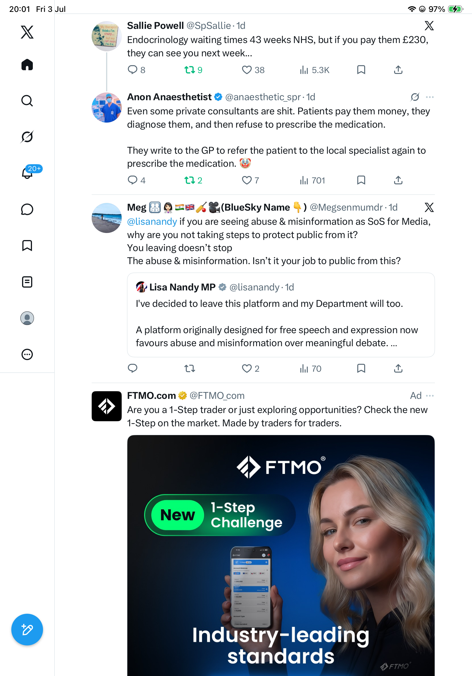Open the @lisanandy mention link
Screen dimensions: 472x676
(x=152, y=221)
